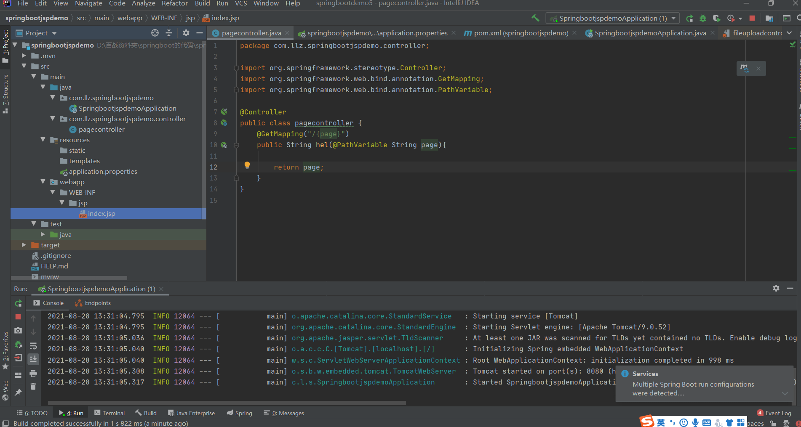Open Project Structure icon in toolbar
The image size is (801, 427).
point(769,19)
